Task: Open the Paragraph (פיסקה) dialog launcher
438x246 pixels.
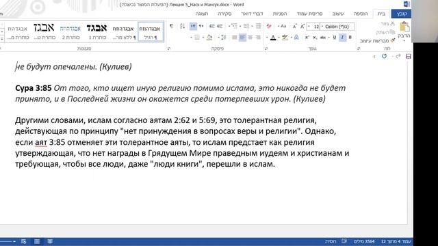Action: (168, 49)
